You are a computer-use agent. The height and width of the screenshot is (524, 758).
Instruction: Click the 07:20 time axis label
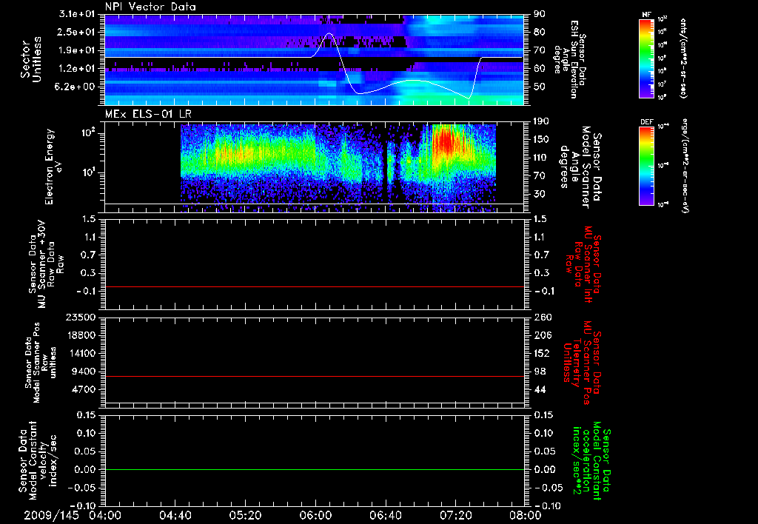(455, 516)
